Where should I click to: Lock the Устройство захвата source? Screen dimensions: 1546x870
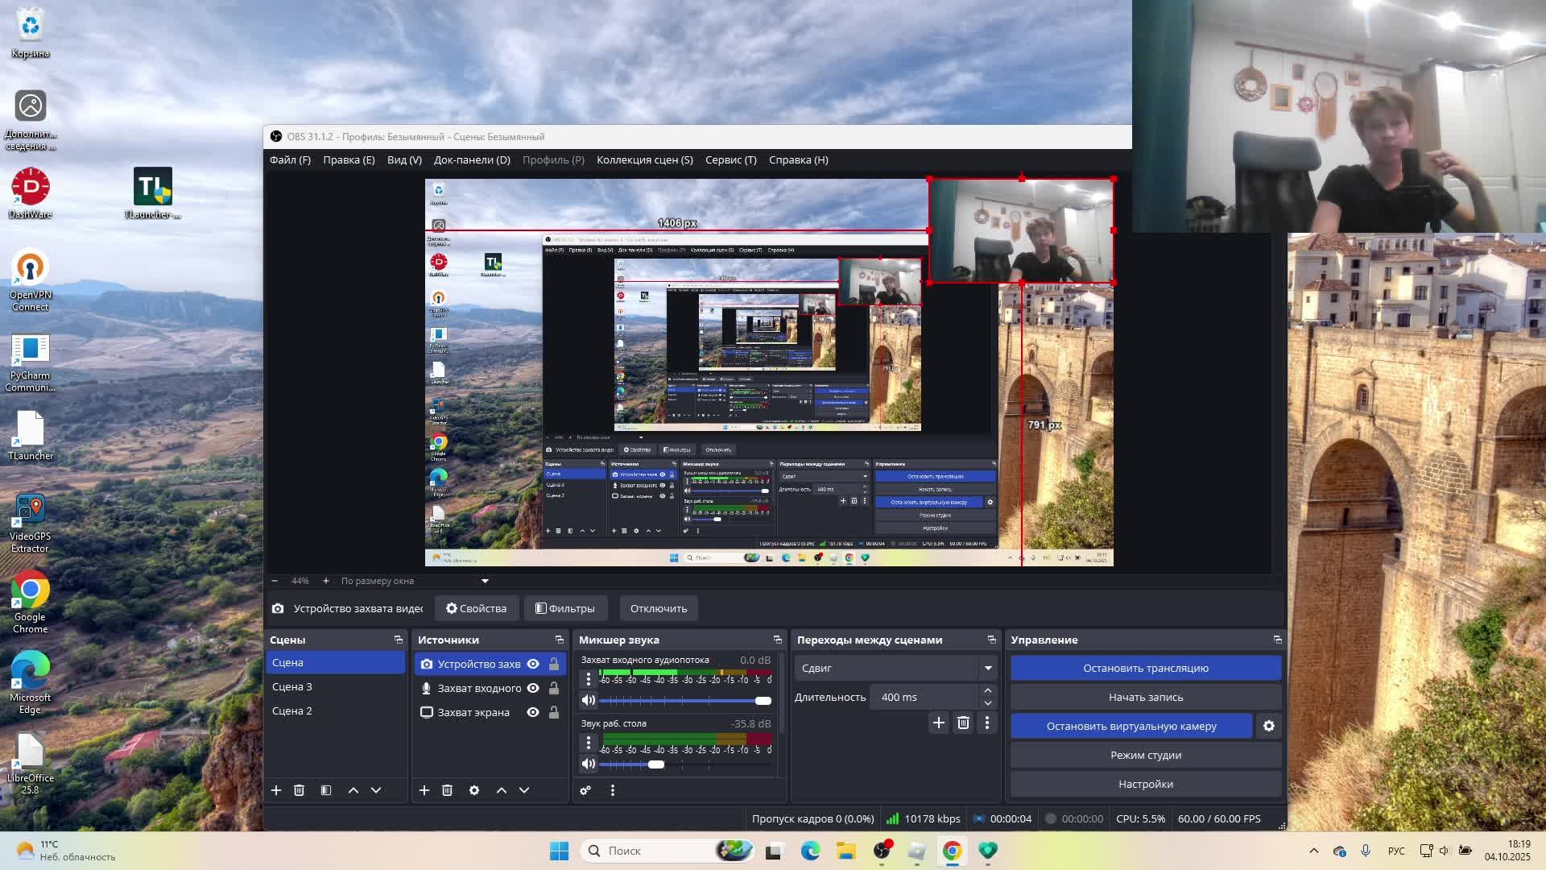[554, 664]
